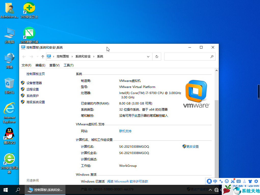Click the refresh button in address bar
The width and height of the screenshot is (260, 195).
157,57
